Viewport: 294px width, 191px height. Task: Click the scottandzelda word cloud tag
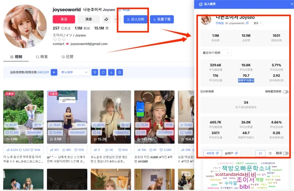(x=230, y=174)
